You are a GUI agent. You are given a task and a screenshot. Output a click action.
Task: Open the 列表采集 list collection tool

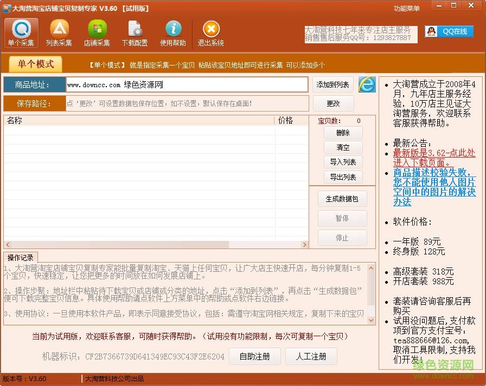[59, 32]
